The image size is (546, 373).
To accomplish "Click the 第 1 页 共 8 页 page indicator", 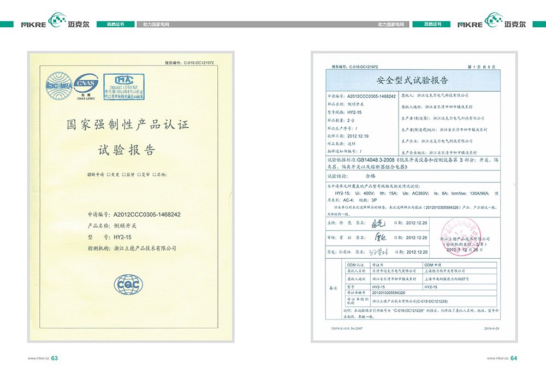I will 482,67.
